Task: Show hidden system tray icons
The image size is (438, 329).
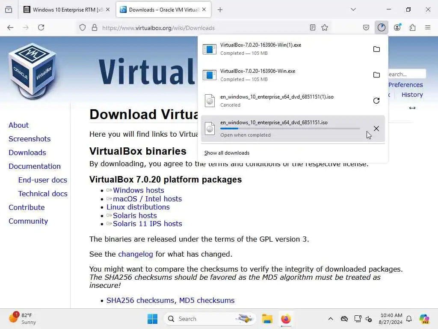Action: (331, 319)
